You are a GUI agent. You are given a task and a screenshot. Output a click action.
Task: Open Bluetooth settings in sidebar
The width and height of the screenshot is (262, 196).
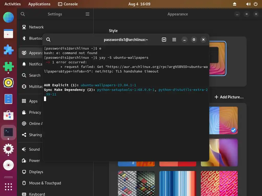click(x=30, y=38)
